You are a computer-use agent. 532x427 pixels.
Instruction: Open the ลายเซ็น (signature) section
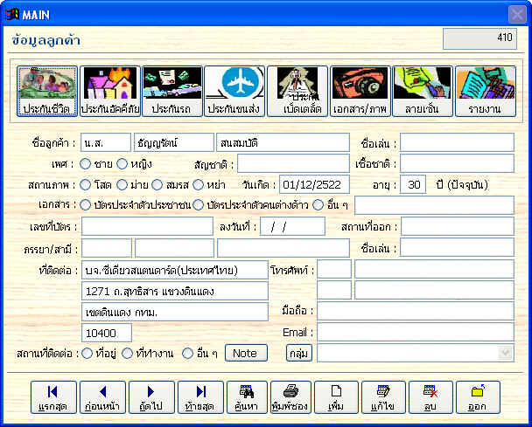tap(422, 92)
